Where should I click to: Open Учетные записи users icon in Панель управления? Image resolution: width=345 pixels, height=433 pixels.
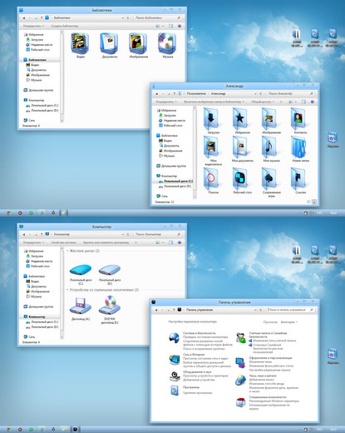pyautogui.click(x=241, y=338)
